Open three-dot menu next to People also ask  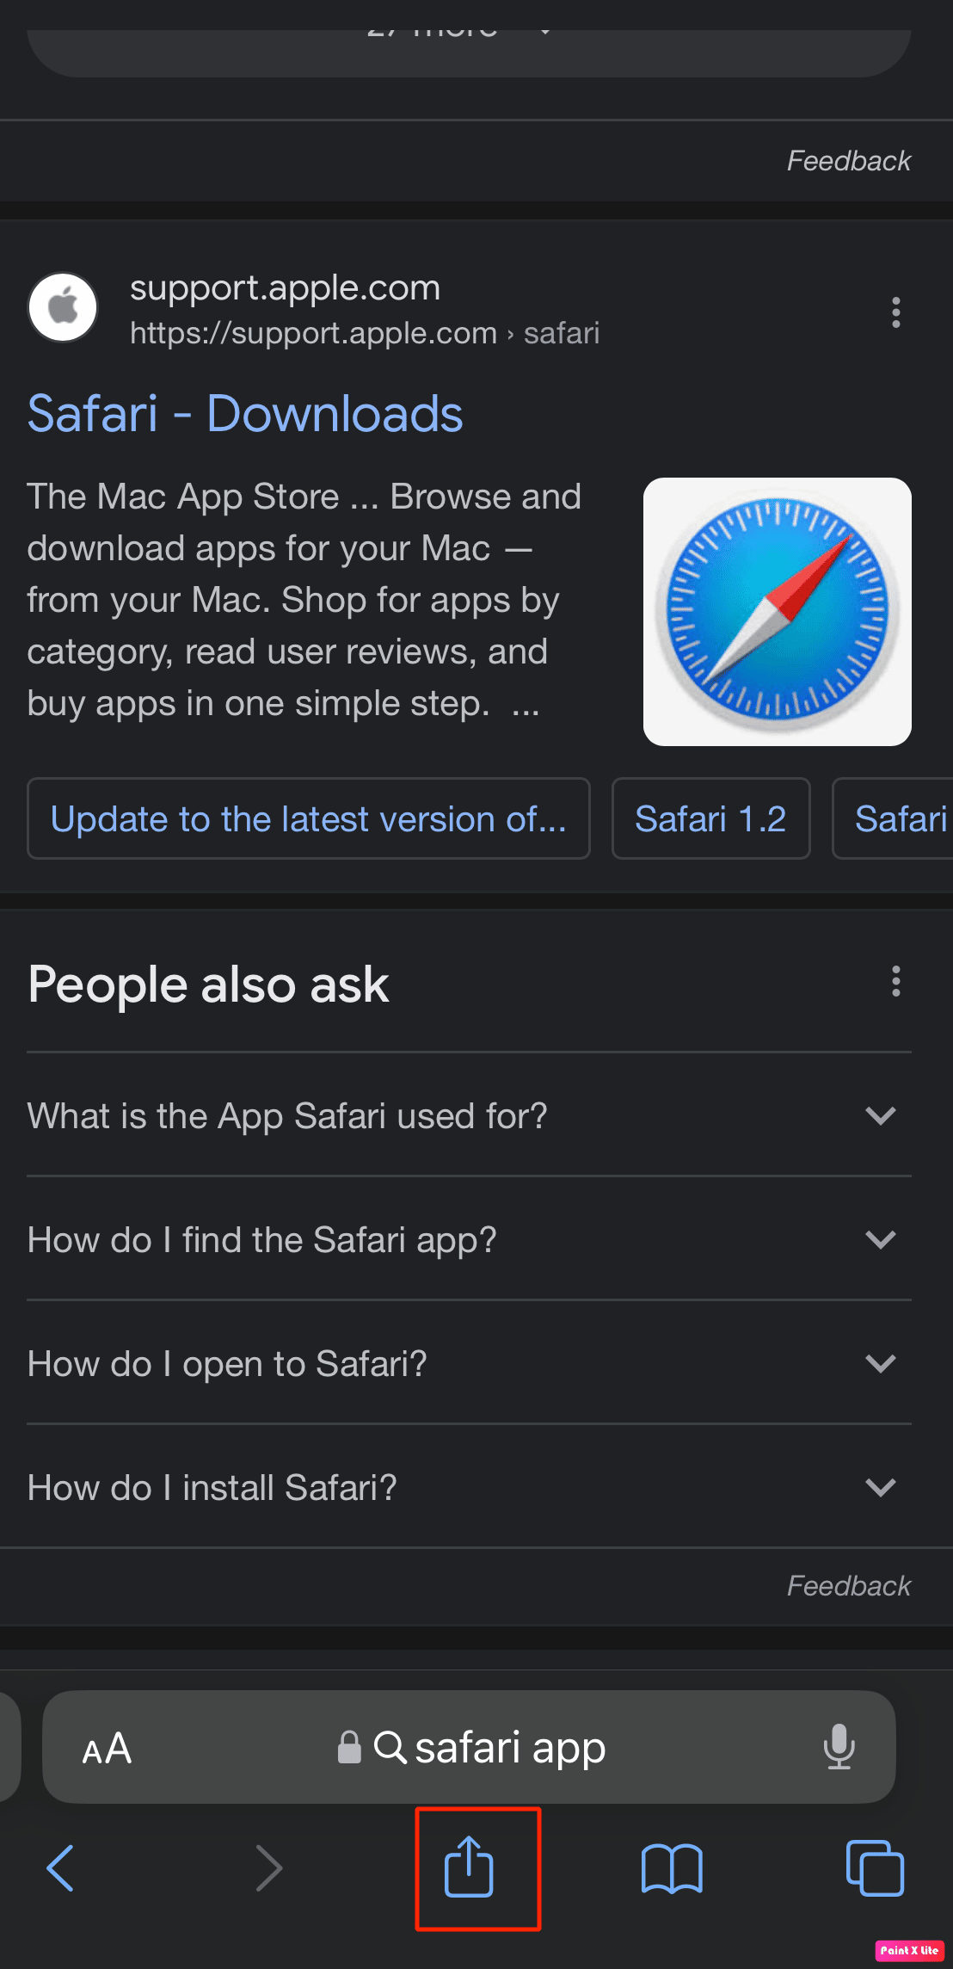click(896, 981)
